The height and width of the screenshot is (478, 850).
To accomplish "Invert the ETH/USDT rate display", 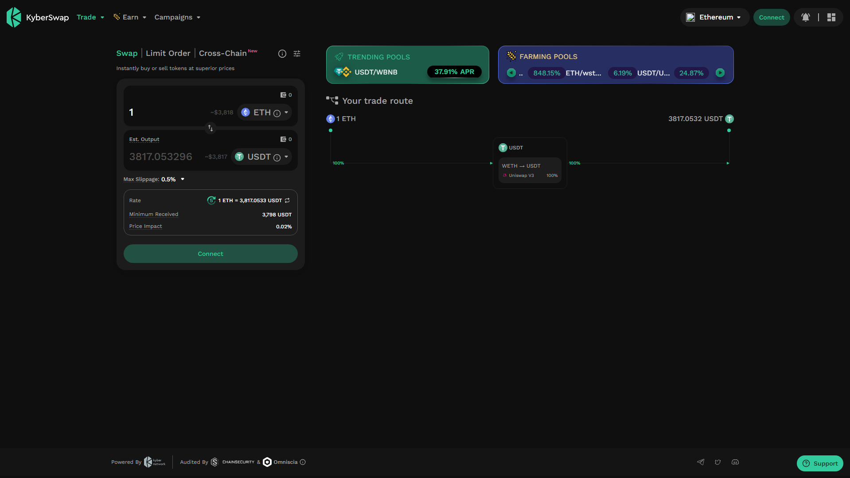I will click(287, 200).
